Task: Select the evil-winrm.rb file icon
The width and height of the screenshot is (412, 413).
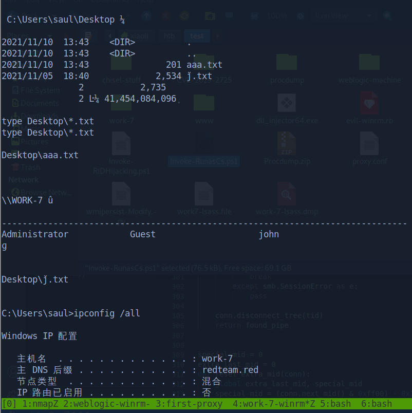Action: pyautogui.click(x=369, y=105)
